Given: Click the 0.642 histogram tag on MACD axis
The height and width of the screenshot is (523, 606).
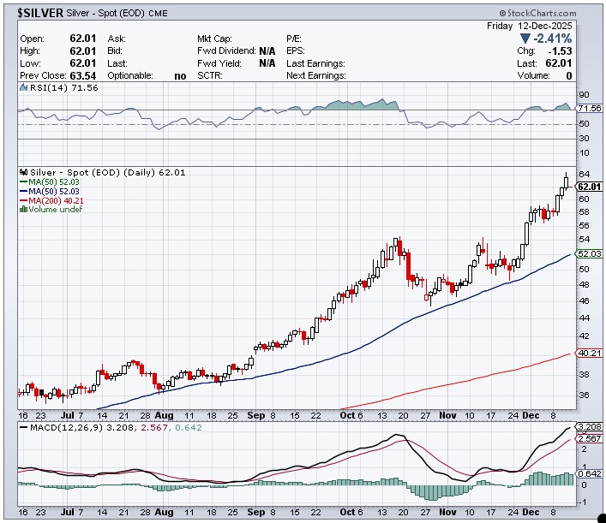Looking at the screenshot, I should click(588, 473).
